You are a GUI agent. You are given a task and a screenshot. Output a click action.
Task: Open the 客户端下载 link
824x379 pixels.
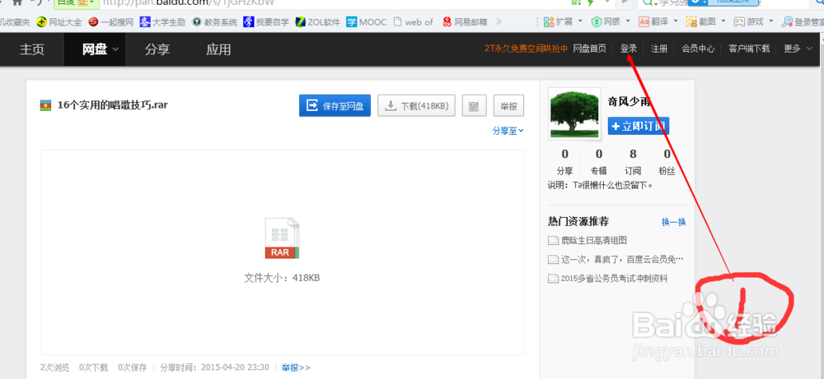click(x=749, y=49)
